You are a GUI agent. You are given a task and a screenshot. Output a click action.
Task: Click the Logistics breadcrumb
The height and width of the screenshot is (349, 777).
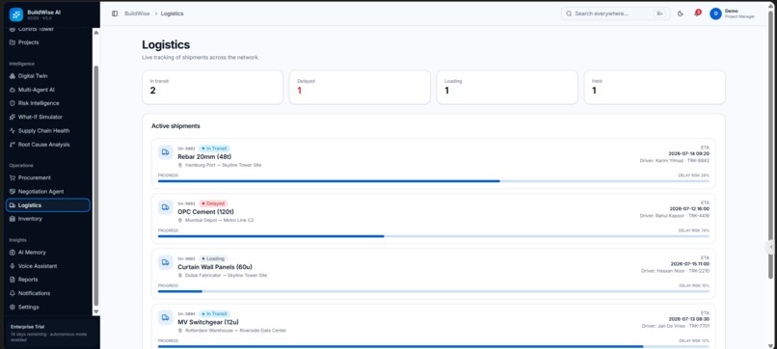pyautogui.click(x=172, y=13)
